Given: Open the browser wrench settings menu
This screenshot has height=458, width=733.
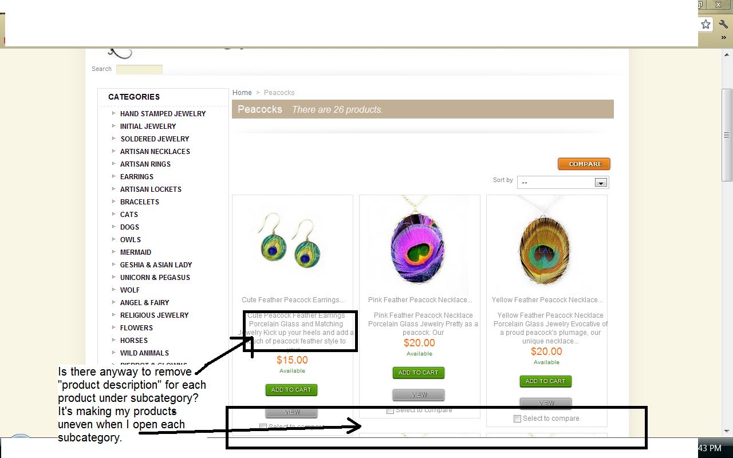Looking at the screenshot, I should (723, 24).
